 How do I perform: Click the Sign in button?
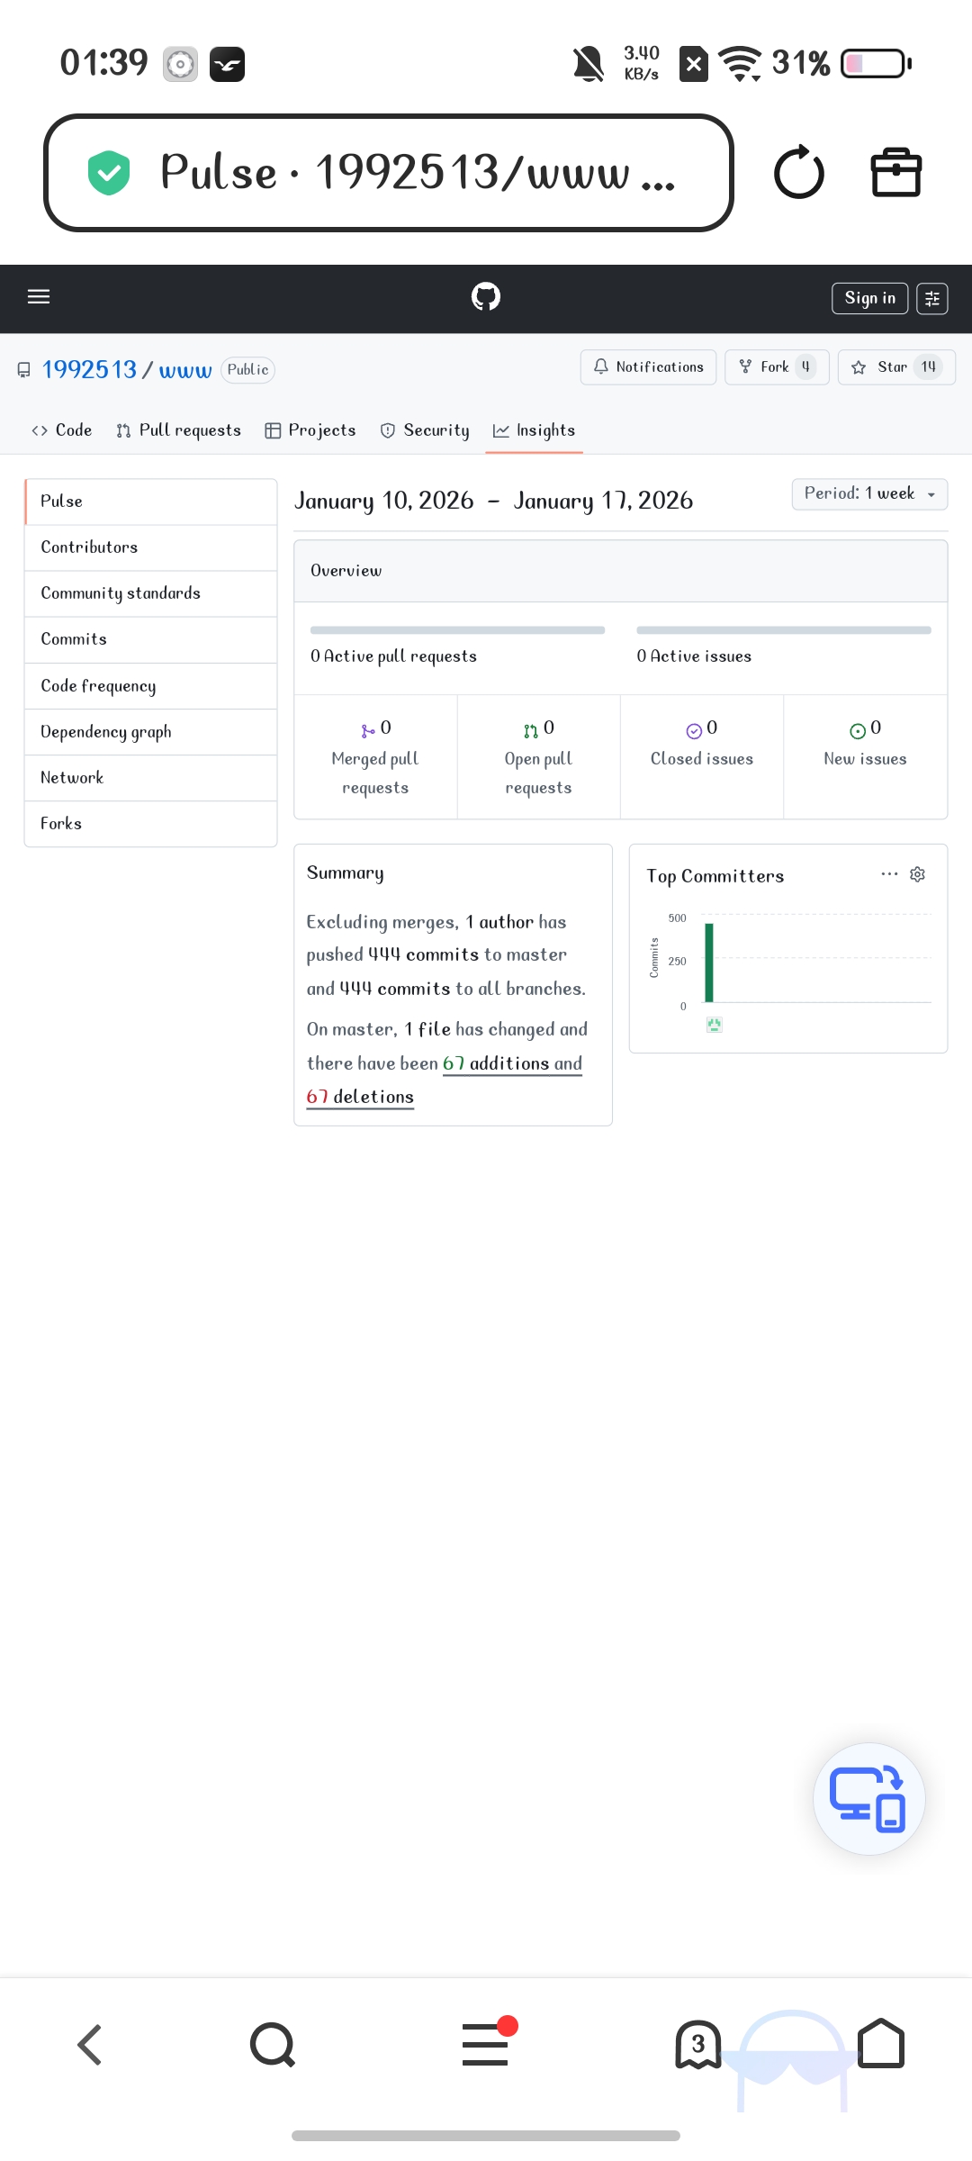click(x=869, y=298)
